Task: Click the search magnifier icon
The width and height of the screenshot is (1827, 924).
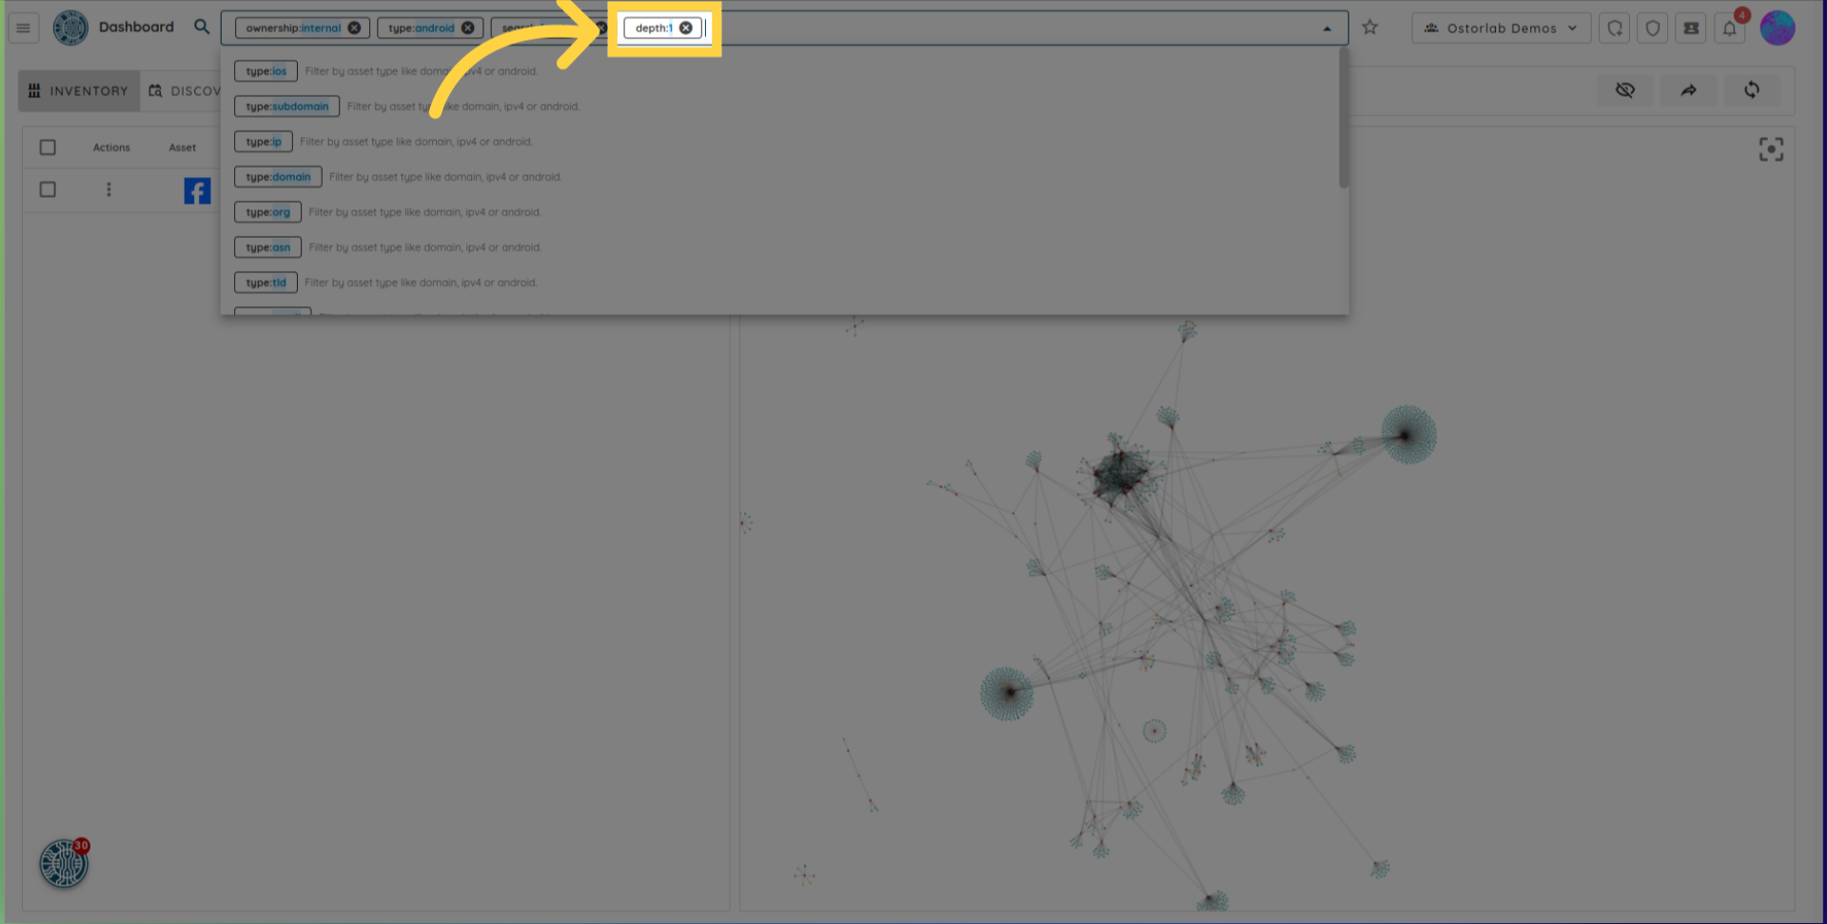Action: [202, 27]
